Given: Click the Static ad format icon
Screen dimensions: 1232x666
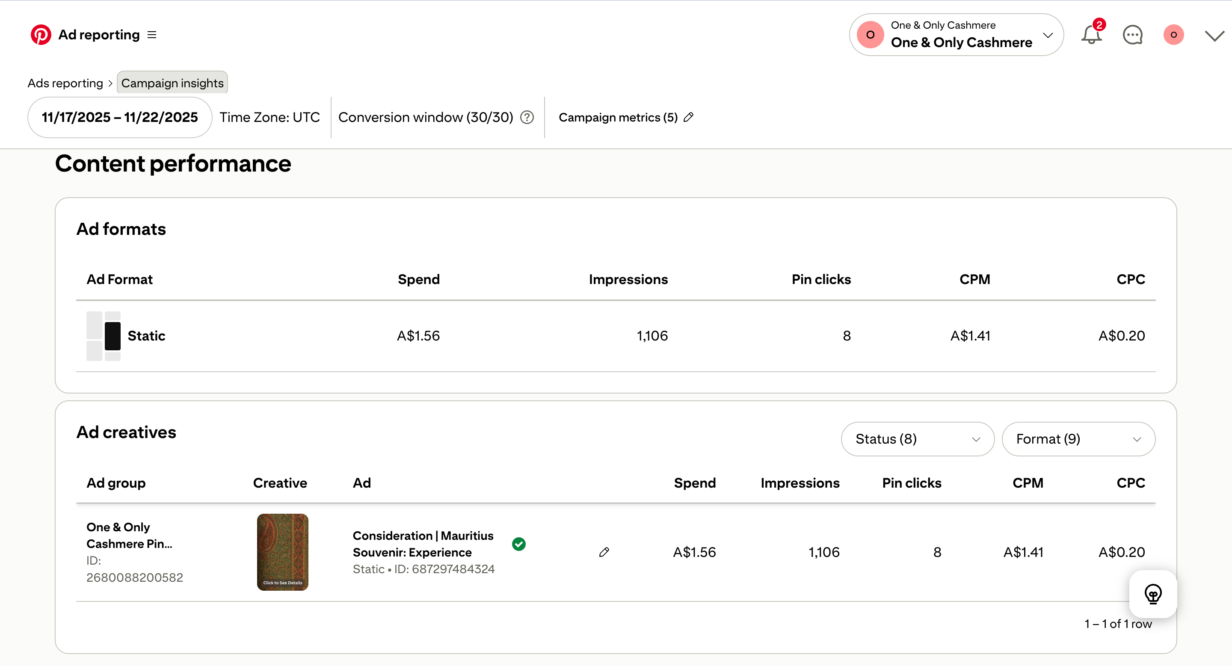Looking at the screenshot, I should pyautogui.click(x=104, y=336).
